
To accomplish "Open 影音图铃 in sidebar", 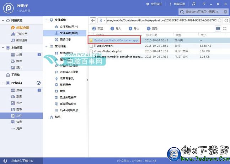I will pyautogui.click(x=19, y=40).
